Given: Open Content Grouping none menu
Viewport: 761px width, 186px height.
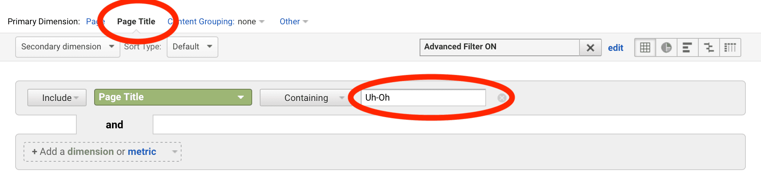Looking at the screenshot, I should pos(216,22).
